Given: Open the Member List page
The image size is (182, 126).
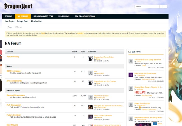Looking at the screenshot, I should [x=36, y=21].
